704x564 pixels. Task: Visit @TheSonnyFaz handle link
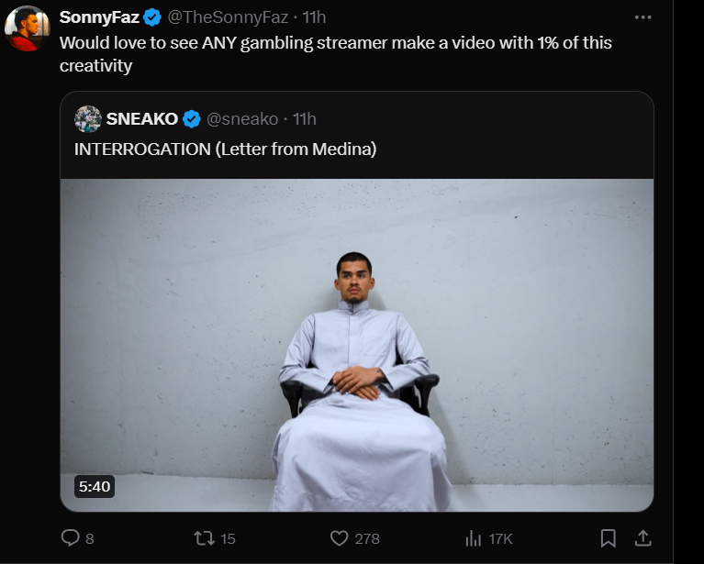pyautogui.click(x=228, y=17)
